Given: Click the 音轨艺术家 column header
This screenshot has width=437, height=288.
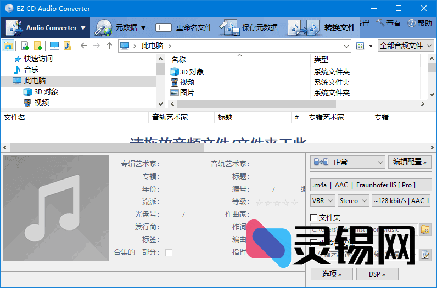Looking at the screenshot, I should coord(170,117).
